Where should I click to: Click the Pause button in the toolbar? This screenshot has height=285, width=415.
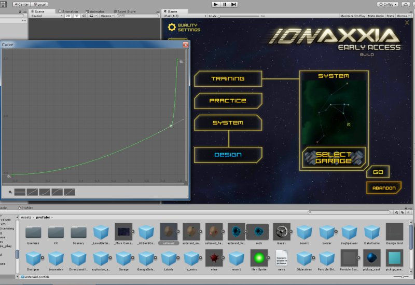pyautogui.click(x=225, y=4)
